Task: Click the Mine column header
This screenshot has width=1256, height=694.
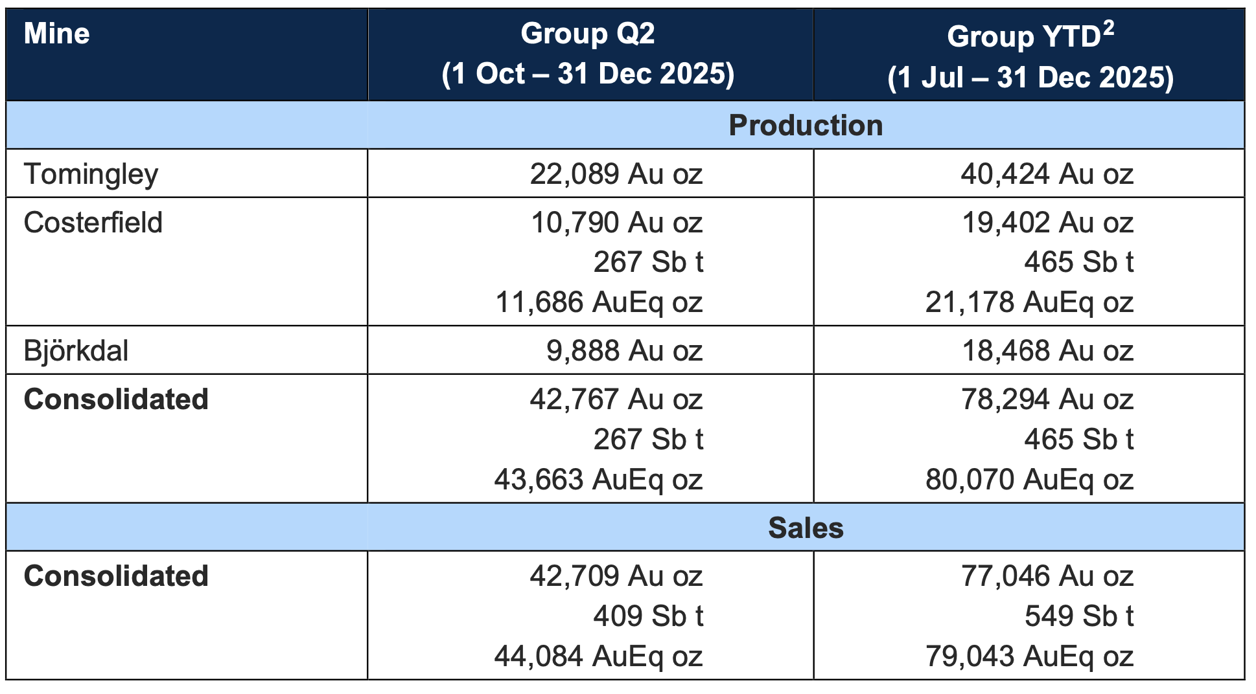Action: (56, 34)
